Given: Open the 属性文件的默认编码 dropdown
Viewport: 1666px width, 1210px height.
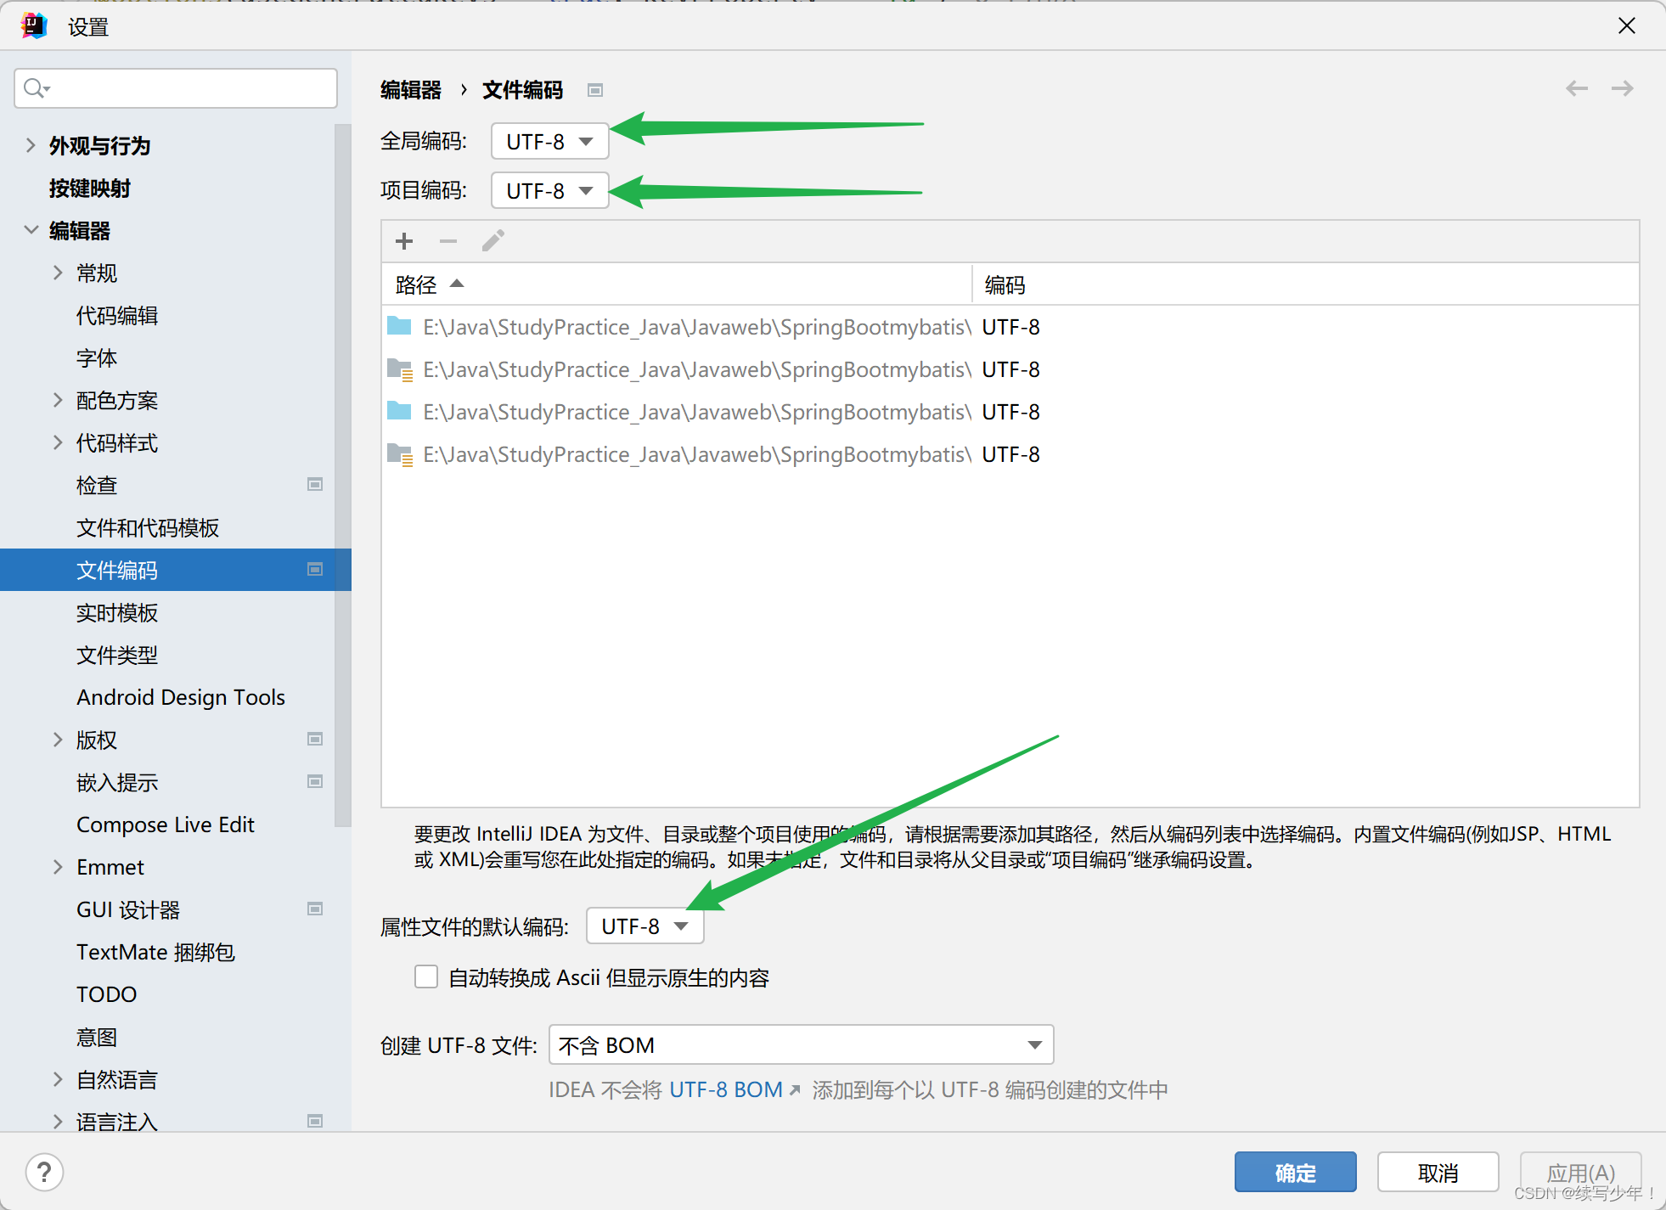Looking at the screenshot, I should (644, 926).
